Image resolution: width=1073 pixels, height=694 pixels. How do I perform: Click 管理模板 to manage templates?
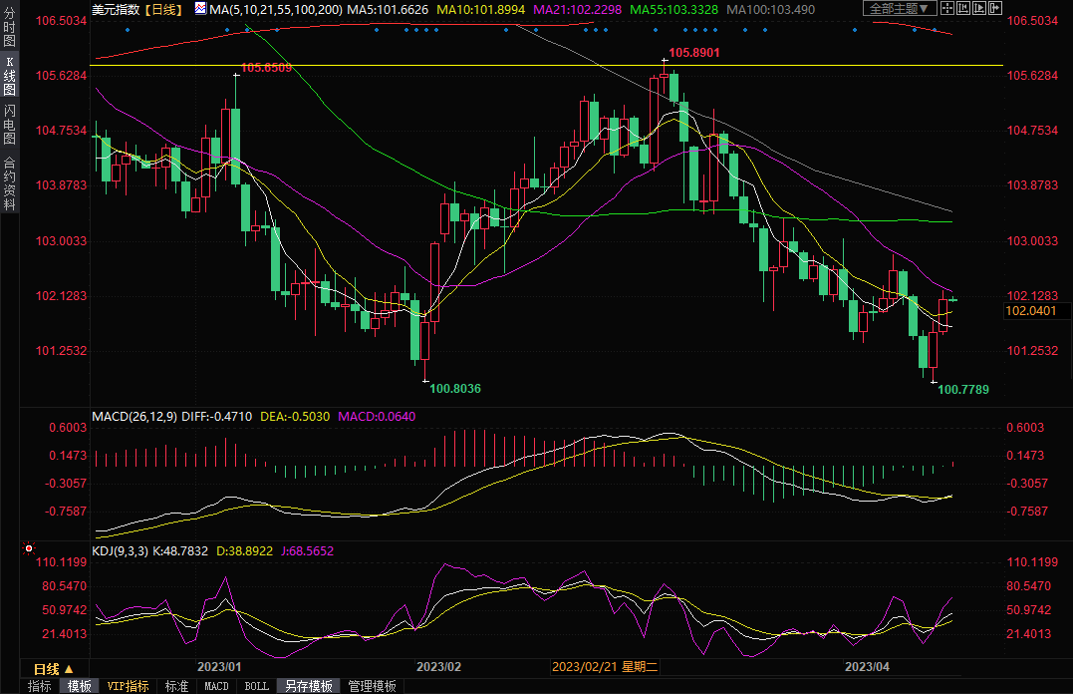(372, 686)
